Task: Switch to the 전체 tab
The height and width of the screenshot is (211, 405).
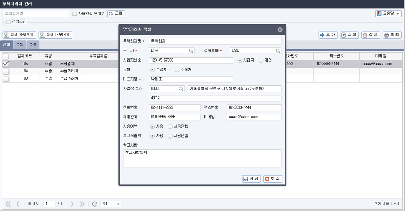Action: (6, 45)
